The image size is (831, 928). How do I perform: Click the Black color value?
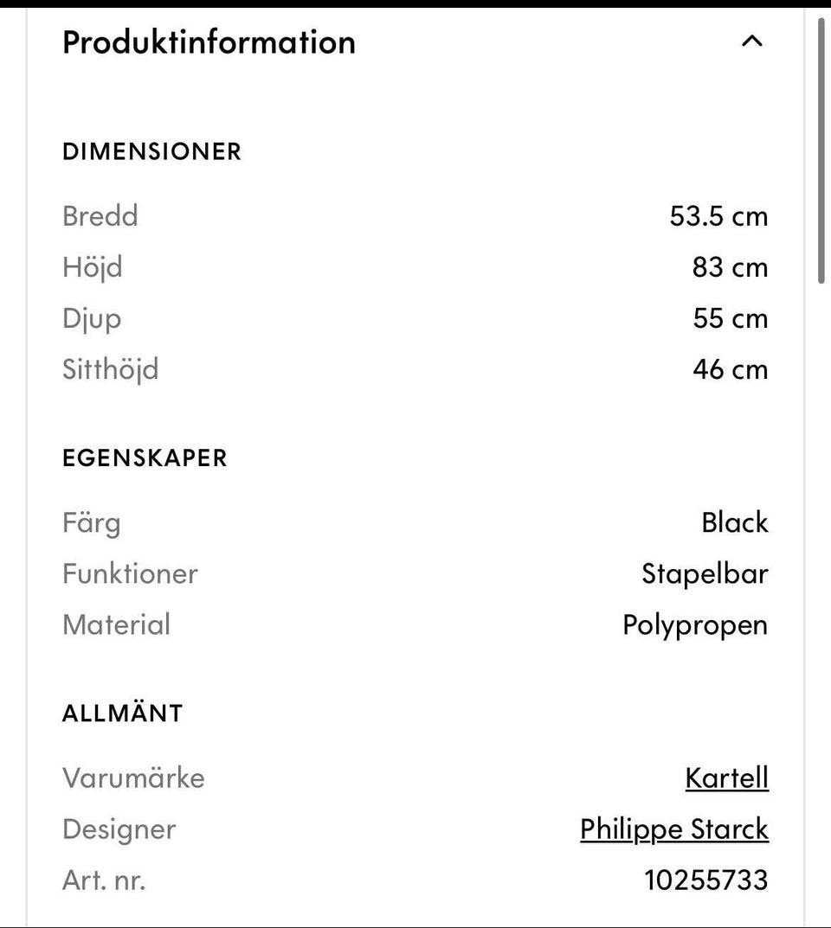click(734, 522)
